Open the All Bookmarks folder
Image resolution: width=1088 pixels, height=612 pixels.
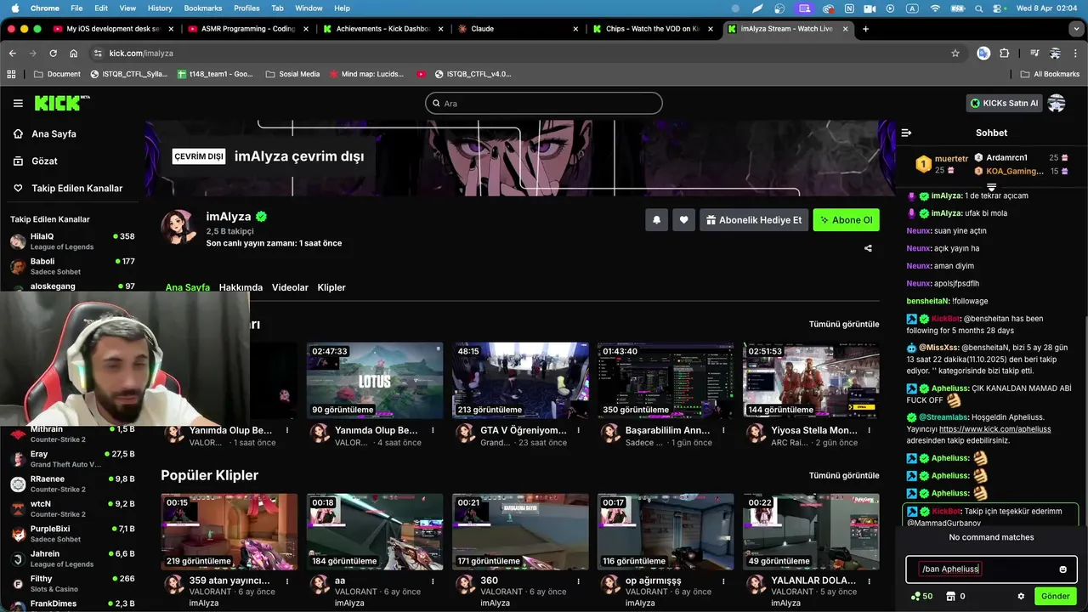[1050, 74]
